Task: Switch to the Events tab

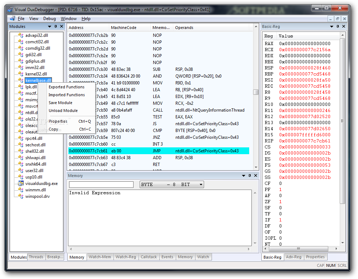Action: [167, 257]
